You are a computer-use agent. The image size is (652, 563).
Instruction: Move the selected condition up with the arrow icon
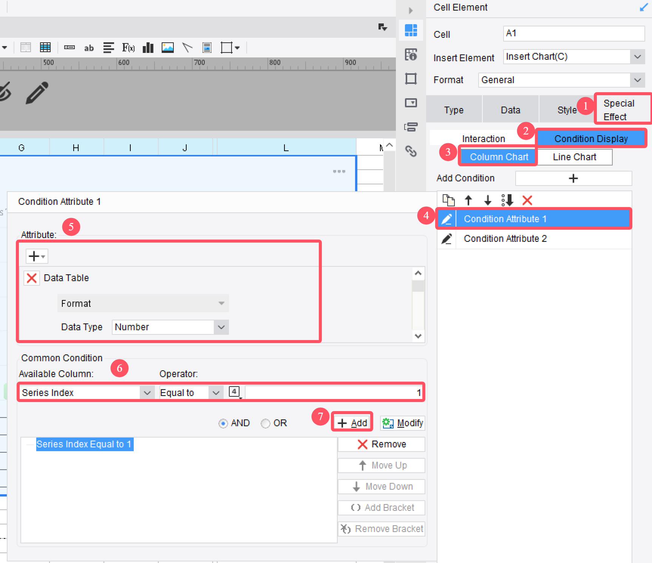468,200
